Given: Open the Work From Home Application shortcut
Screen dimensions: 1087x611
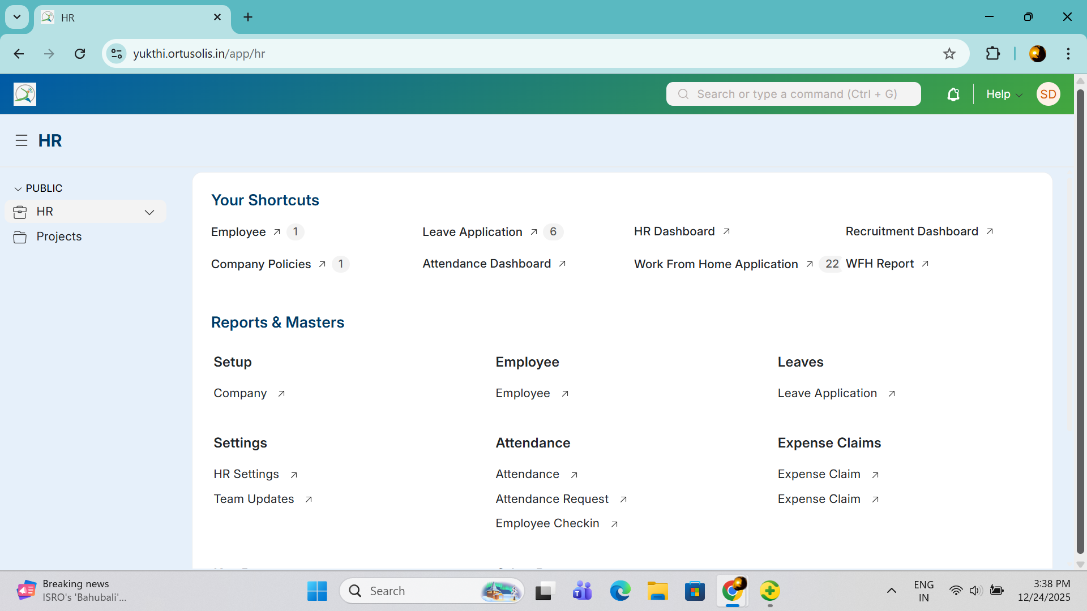Looking at the screenshot, I should point(716,264).
